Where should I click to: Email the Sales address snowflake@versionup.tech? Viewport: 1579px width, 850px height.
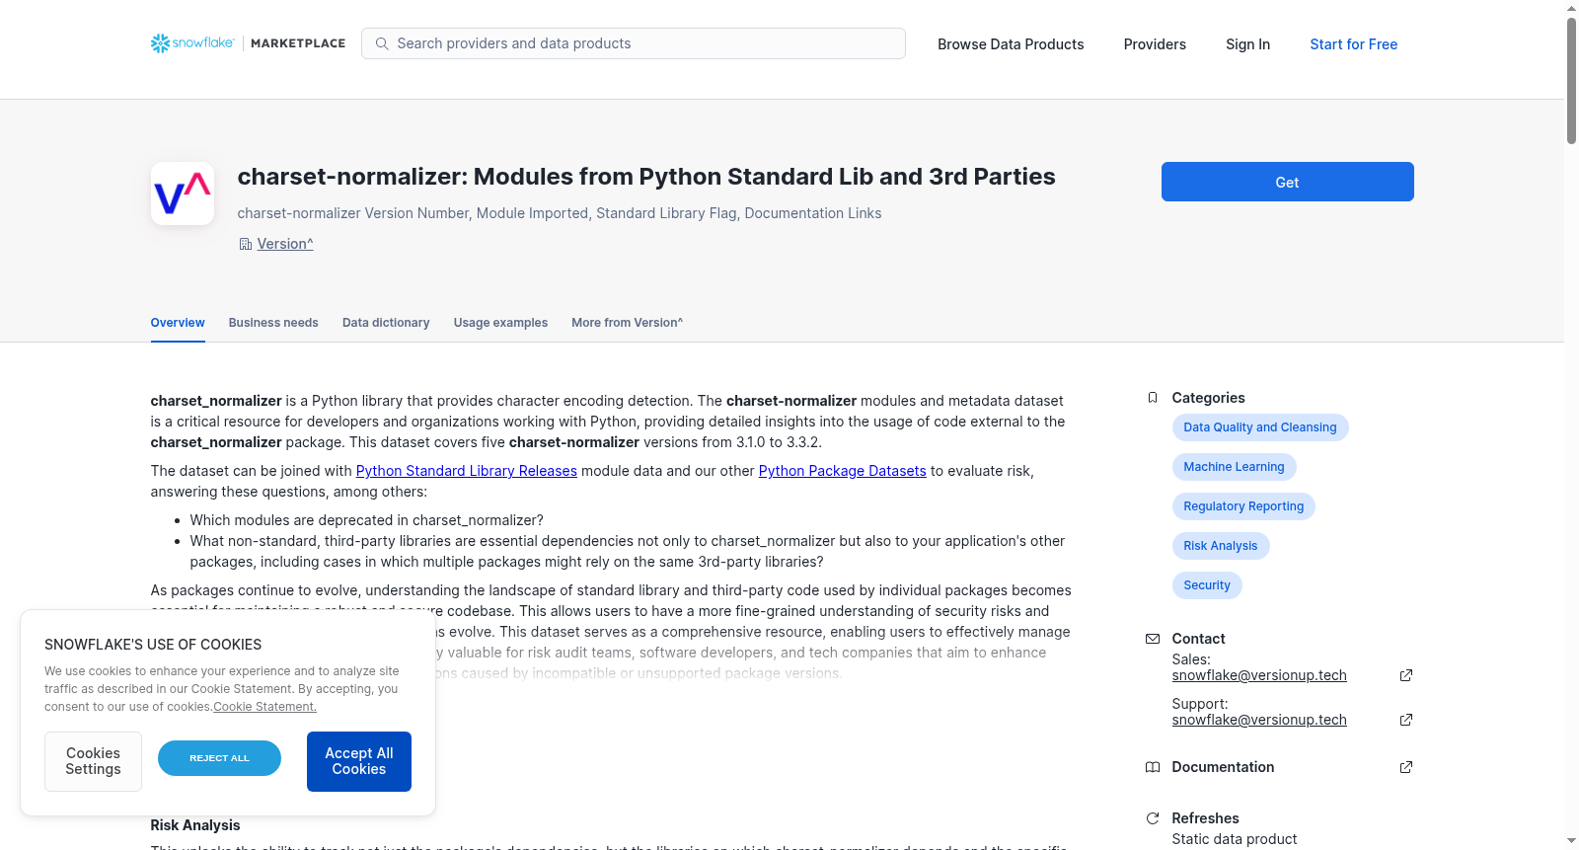point(1259,675)
